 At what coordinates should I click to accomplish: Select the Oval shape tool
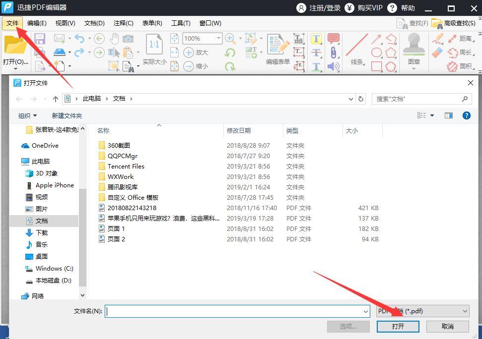pos(377,53)
